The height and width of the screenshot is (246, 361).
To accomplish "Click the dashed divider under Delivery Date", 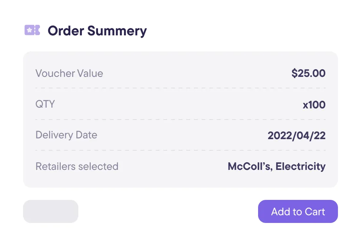I will pyautogui.click(x=180, y=150).
